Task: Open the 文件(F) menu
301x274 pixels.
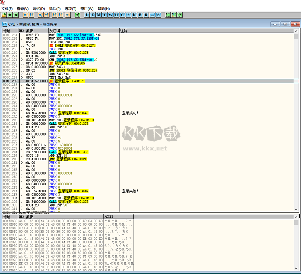Action: (7, 9)
